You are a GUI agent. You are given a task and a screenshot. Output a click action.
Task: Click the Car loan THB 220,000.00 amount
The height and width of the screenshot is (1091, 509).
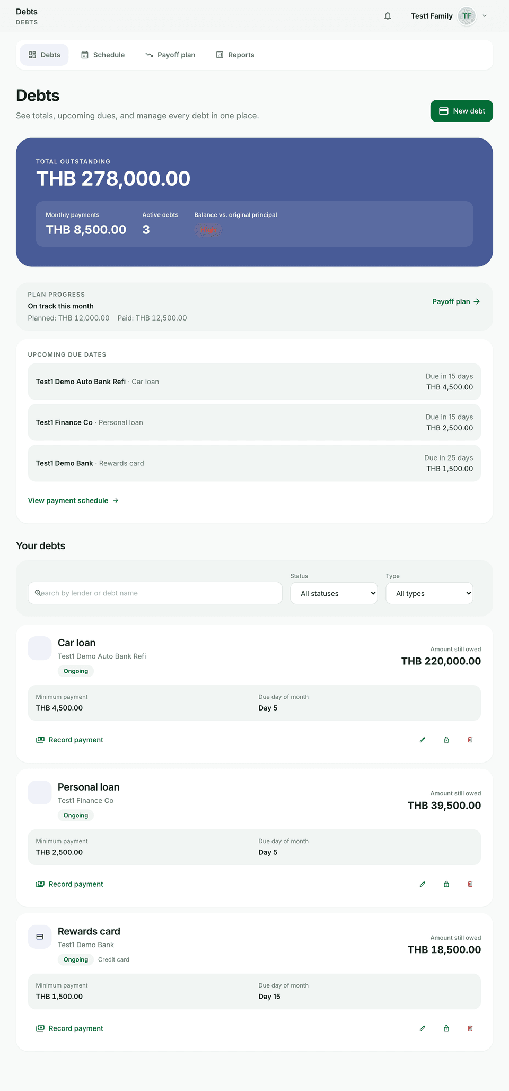441,661
